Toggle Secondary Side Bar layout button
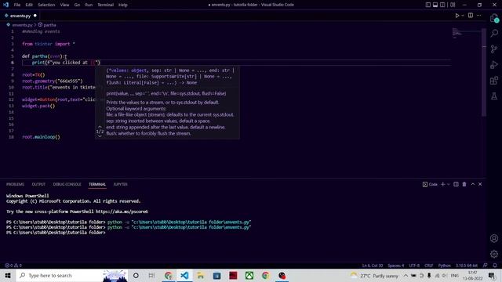The width and height of the screenshot is (502, 282). [442, 5]
